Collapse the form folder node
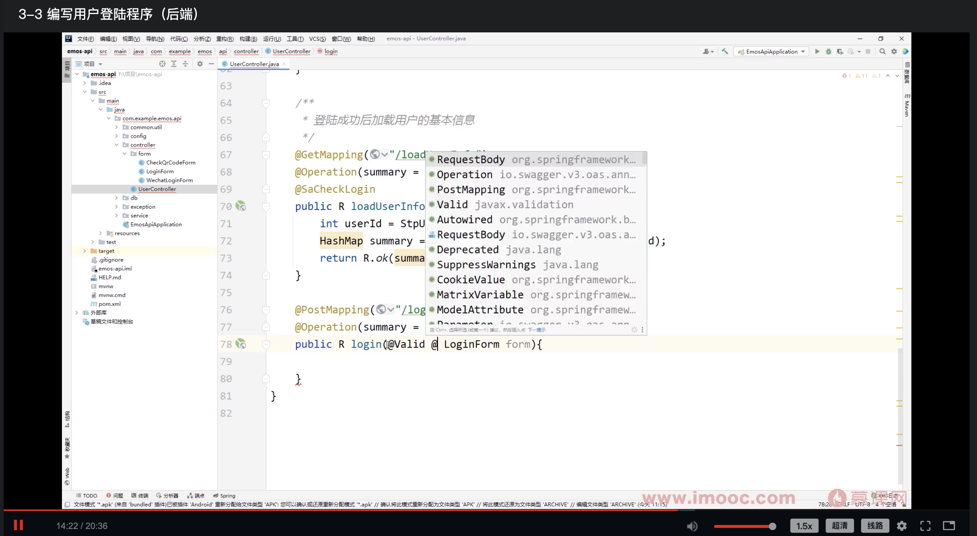 124,154
